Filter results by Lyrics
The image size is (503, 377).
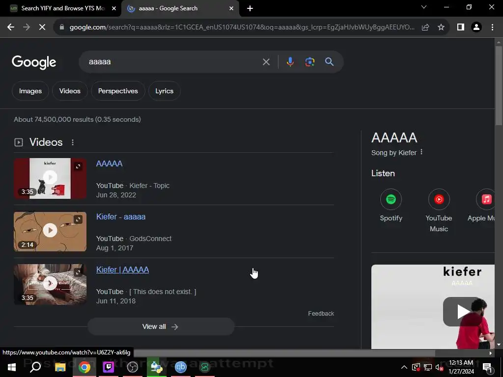point(164,91)
